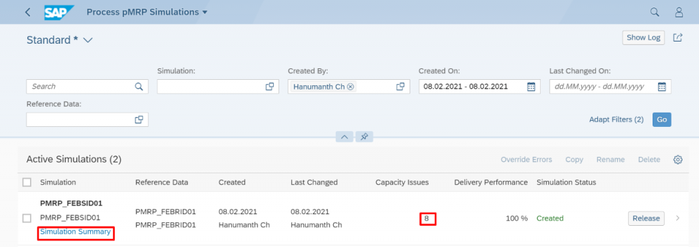699x247 pixels.
Task: Remove the Hanumanth Ch token
Action: [x=351, y=87]
